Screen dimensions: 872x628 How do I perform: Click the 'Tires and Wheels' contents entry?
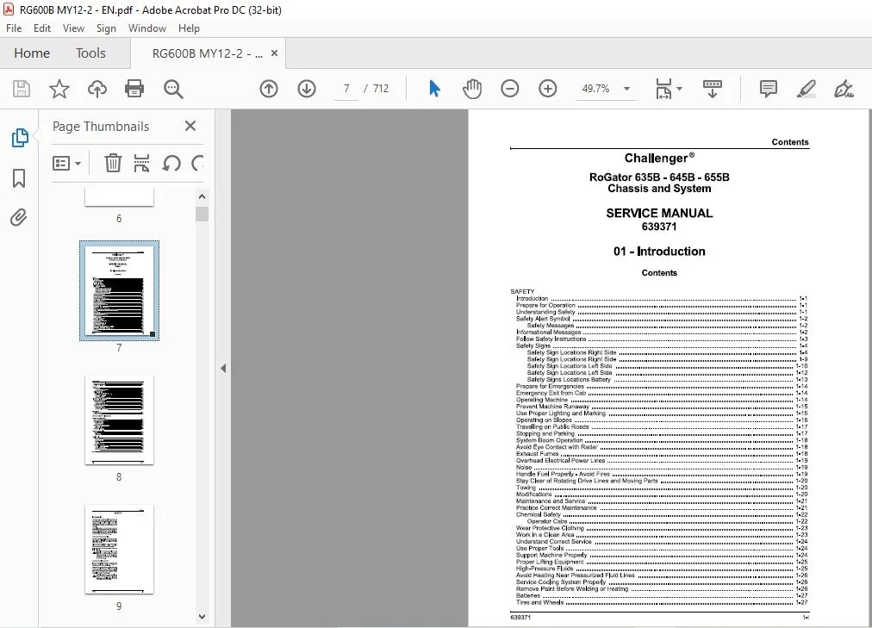click(661, 602)
